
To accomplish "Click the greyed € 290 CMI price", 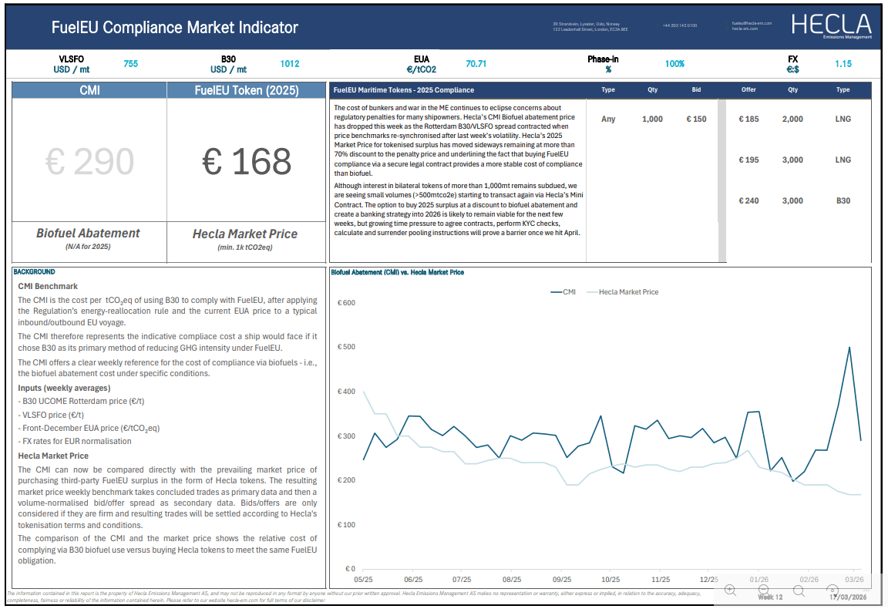I will pos(89,162).
